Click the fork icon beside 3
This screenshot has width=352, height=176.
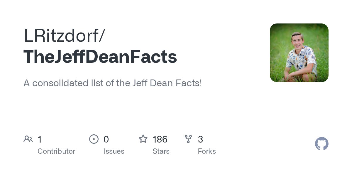click(x=188, y=139)
